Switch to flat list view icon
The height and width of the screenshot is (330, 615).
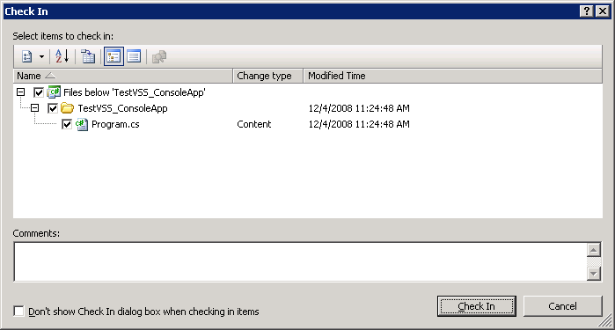point(134,56)
